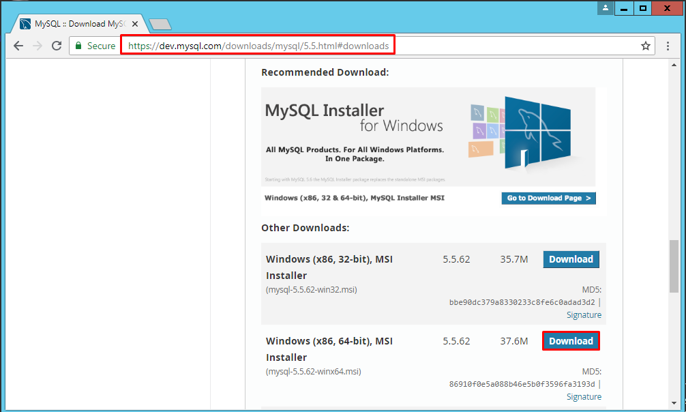Image resolution: width=686 pixels, height=412 pixels.
Task: Open a new browser tab
Action: [160, 24]
